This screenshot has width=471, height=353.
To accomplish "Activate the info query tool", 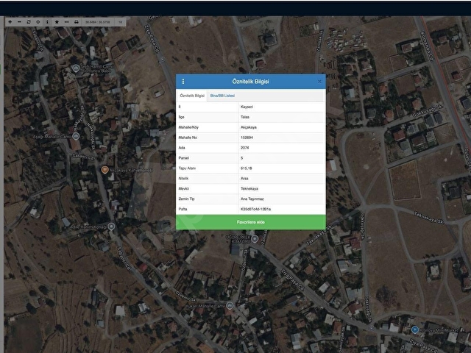I will point(47,22).
